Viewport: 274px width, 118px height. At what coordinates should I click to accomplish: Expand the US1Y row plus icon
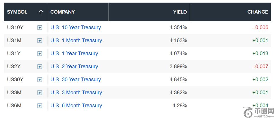pos(40,54)
